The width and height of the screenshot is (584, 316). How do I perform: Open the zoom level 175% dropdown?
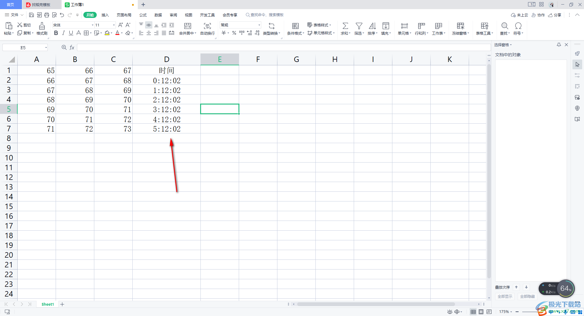[506, 312]
